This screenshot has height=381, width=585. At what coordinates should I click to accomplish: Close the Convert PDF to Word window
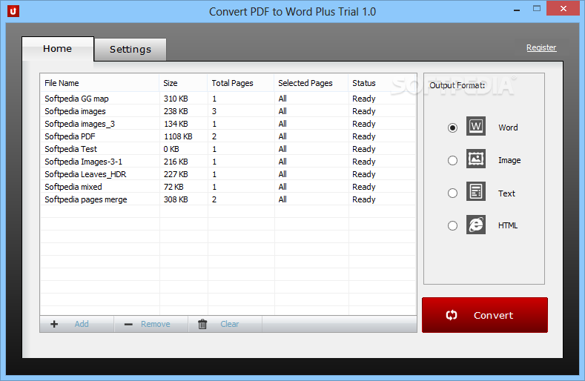pos(563,8)
